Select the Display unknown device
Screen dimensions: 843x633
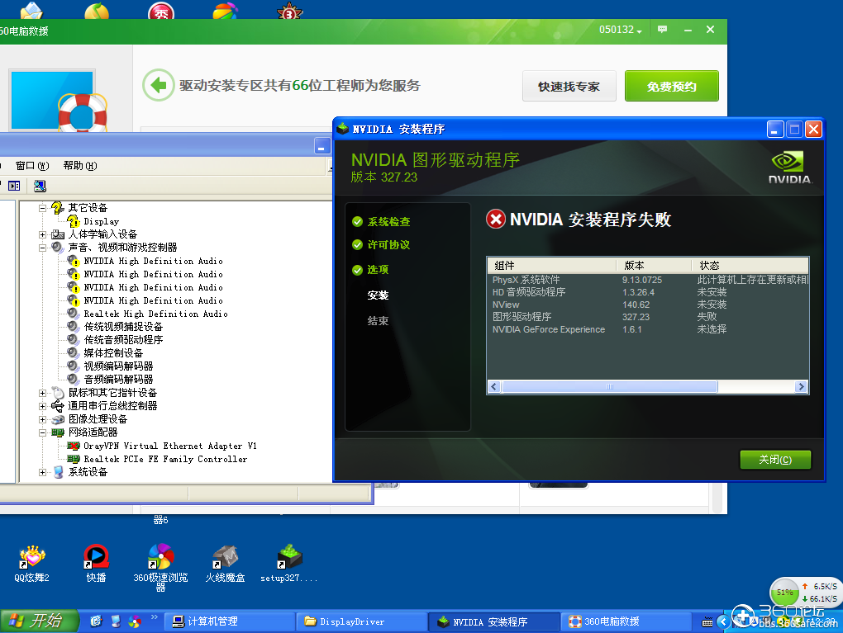(x=101, y=221)
